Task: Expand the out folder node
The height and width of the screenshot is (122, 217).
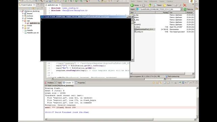Action: pyautogui.click(x=23, y=28)
